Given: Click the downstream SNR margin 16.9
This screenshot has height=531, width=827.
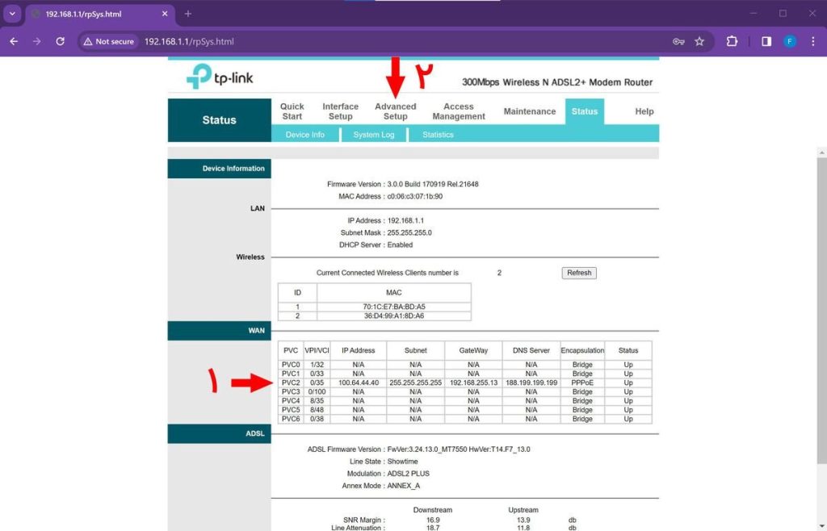Looking at the screenshot, I should 433,520.
